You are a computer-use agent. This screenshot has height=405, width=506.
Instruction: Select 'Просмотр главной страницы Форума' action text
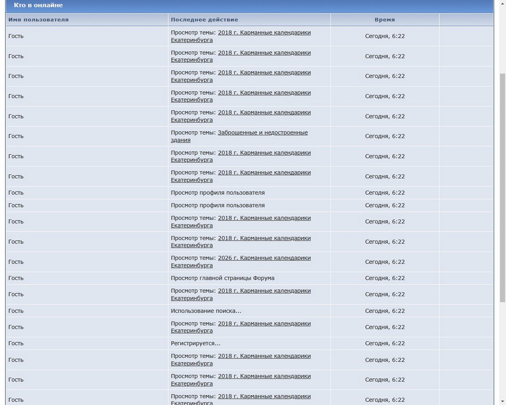(x=222, y=278)
